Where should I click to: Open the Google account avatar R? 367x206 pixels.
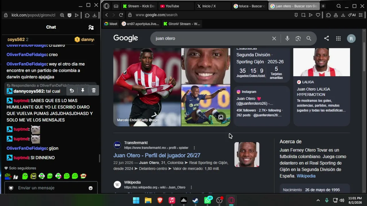tap(351, 39)
